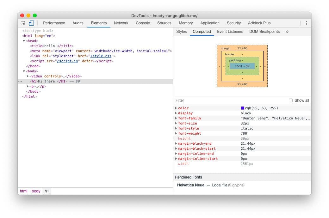Open the Styles tab

(181, 32)
